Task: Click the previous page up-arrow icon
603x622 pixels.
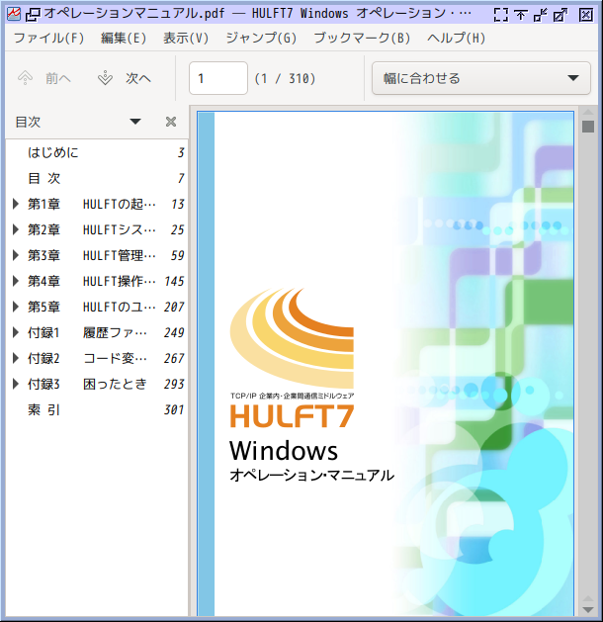Action: pos(26,78)
